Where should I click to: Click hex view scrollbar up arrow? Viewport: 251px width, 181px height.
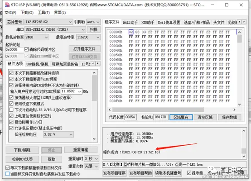coord(239,32)
